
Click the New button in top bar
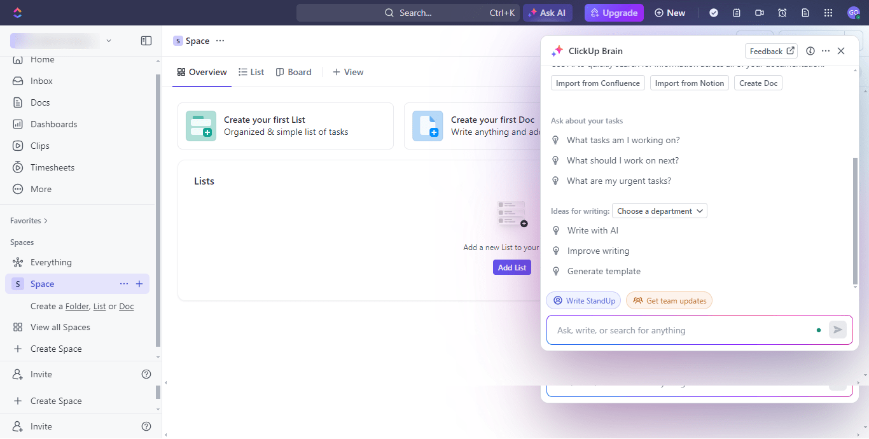[670, 13]
